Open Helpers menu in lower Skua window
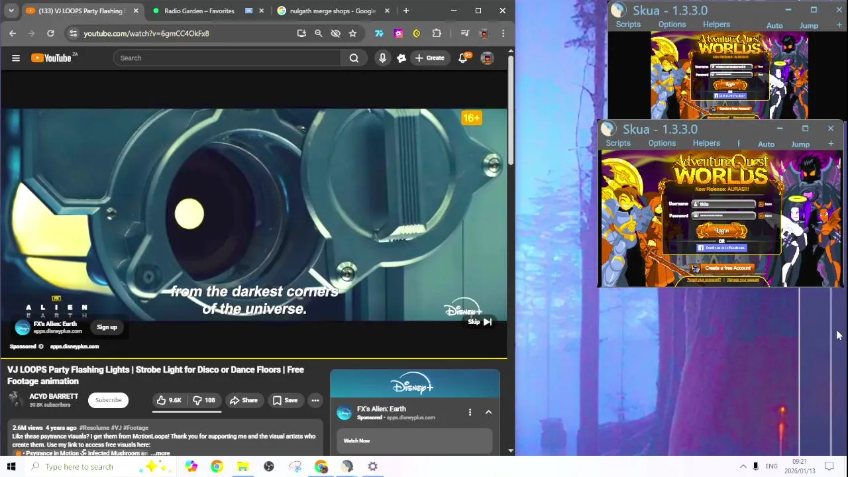This screenshot has height=477, width=848. click(x=706, y=143)
